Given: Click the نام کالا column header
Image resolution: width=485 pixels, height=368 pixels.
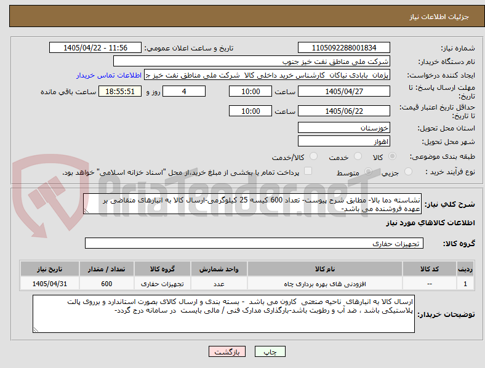Looking at the screenshot, I should 325,269.
